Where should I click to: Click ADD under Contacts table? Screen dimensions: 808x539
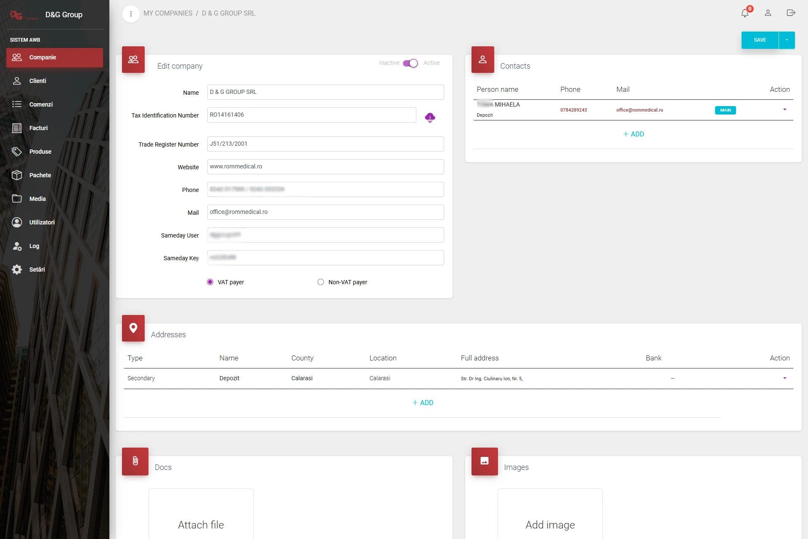633,134
